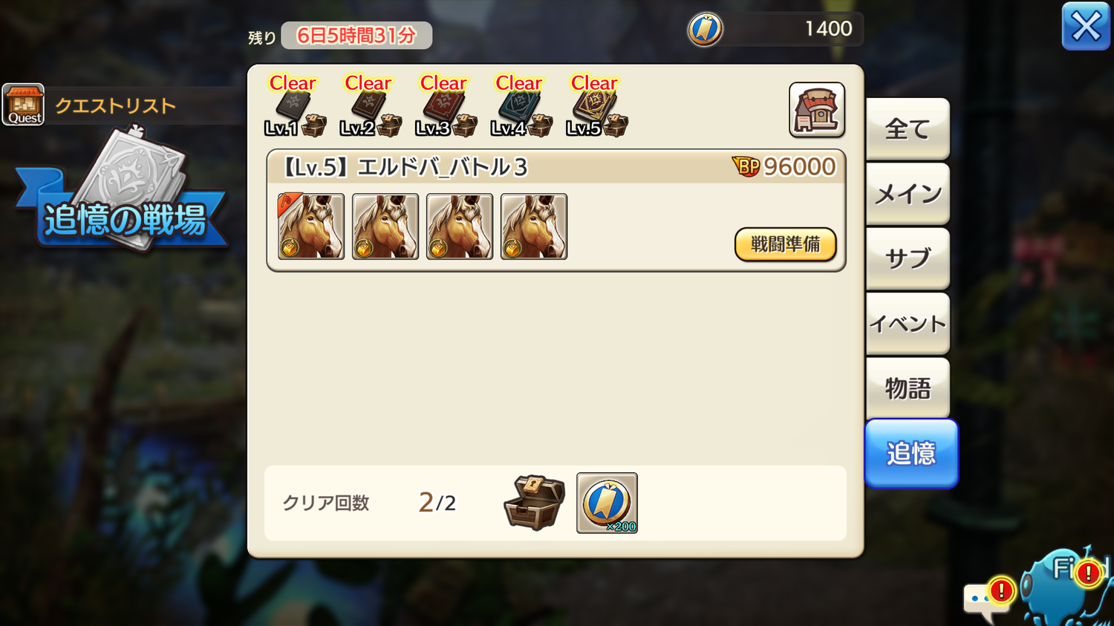Switch to the イベント tab
The image size is (1114, 626).
908,323
